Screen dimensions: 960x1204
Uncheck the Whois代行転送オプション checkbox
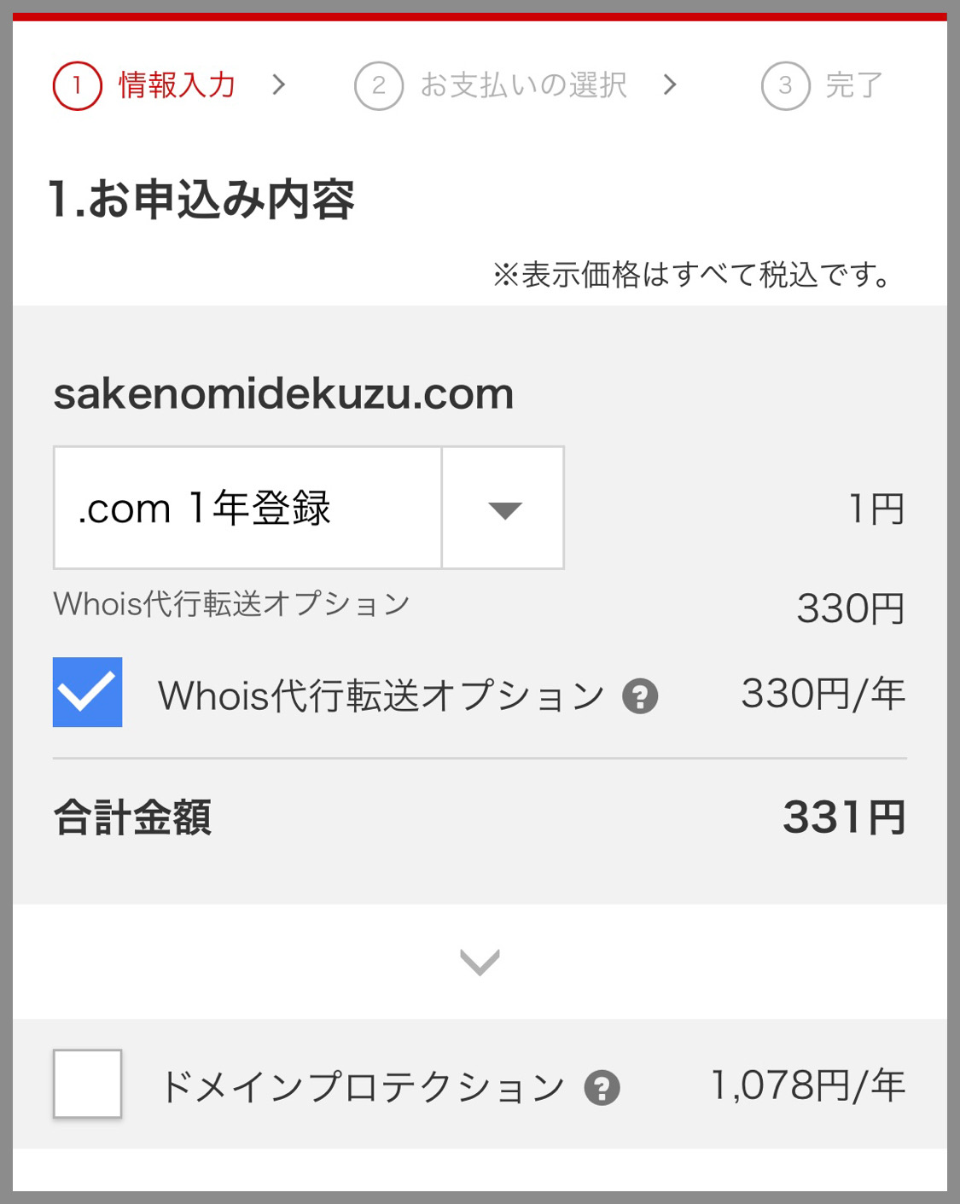87,692
